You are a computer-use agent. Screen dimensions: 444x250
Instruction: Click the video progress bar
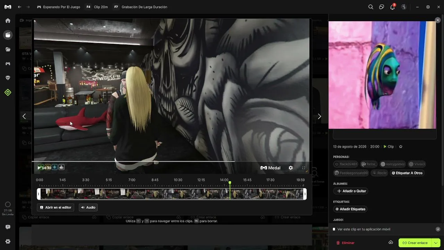[x=172, y=161]
